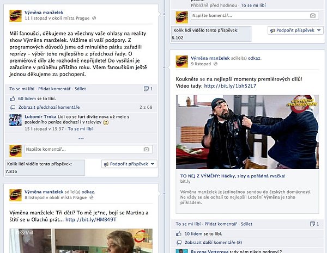Like Lubomír Trnka's comment
Viewport: 327px width, 253px height.
pyautogui.click(x=80, y=129)
